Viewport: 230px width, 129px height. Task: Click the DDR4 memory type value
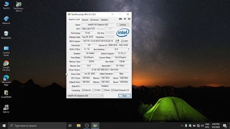(x=91, y=62)
